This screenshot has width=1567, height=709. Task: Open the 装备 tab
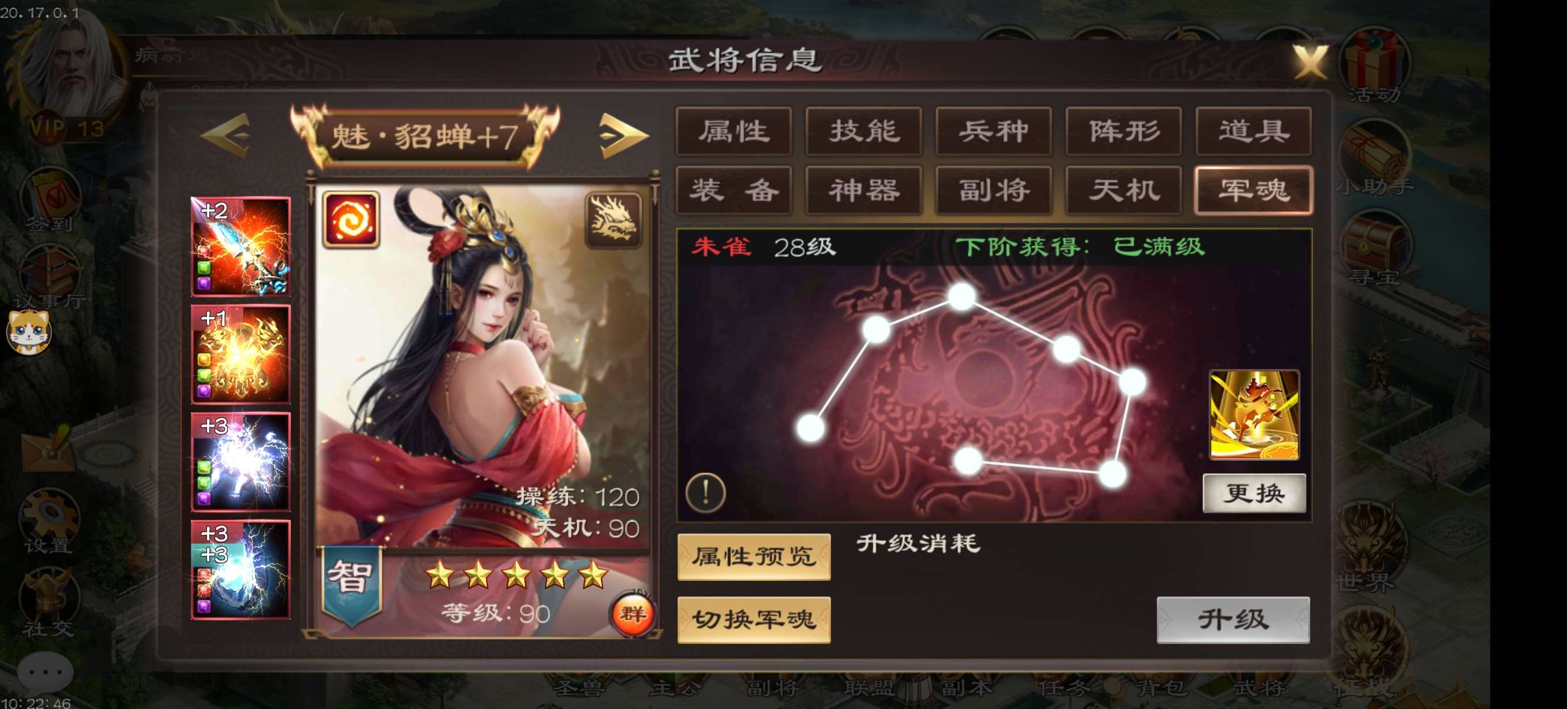pyautogui.click(x=734, y=190)
